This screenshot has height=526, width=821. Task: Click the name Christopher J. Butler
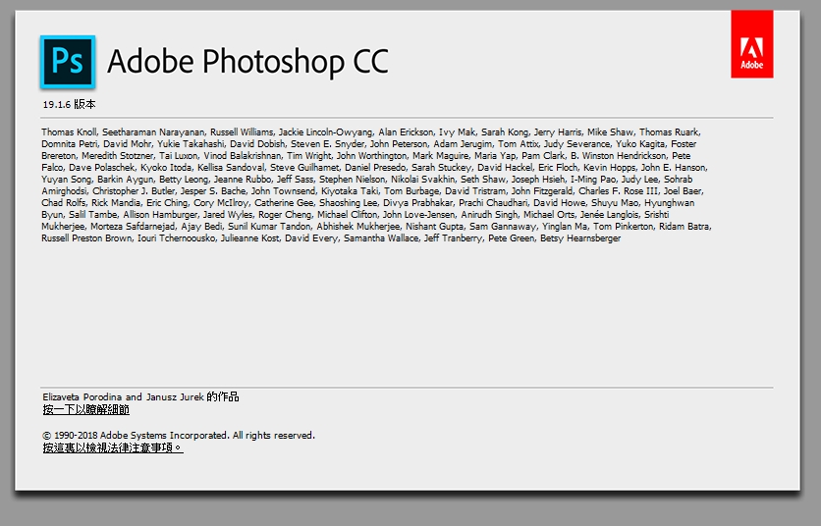pyautogui.click(x=134, y=191)
